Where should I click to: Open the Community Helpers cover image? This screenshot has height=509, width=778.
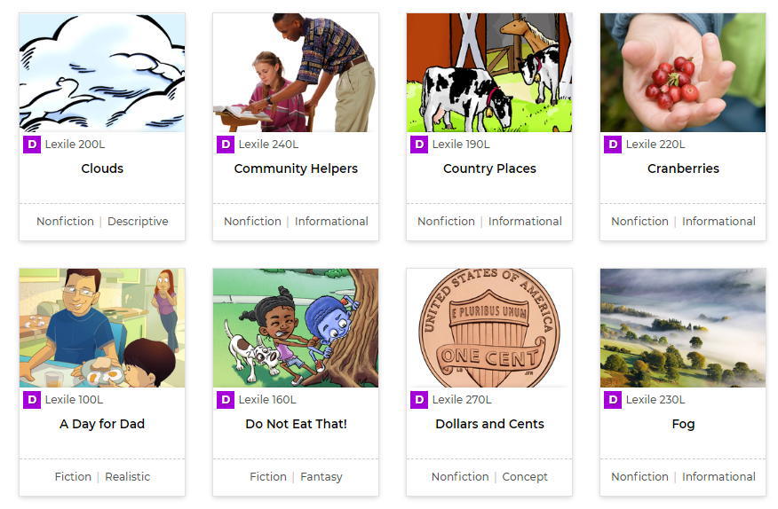tap(296, 73)
